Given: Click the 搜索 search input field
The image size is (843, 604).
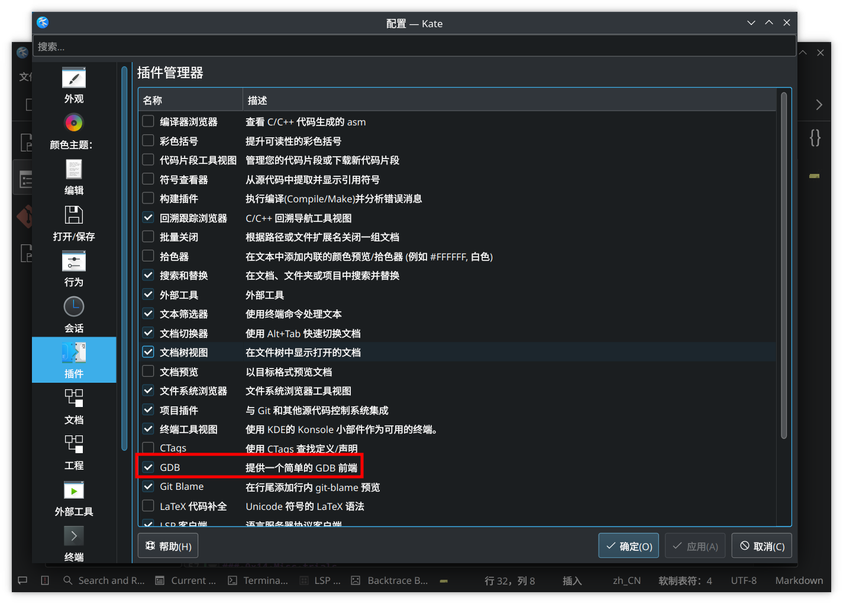Looking at the screenshot, I should click(x=414, y=46).
